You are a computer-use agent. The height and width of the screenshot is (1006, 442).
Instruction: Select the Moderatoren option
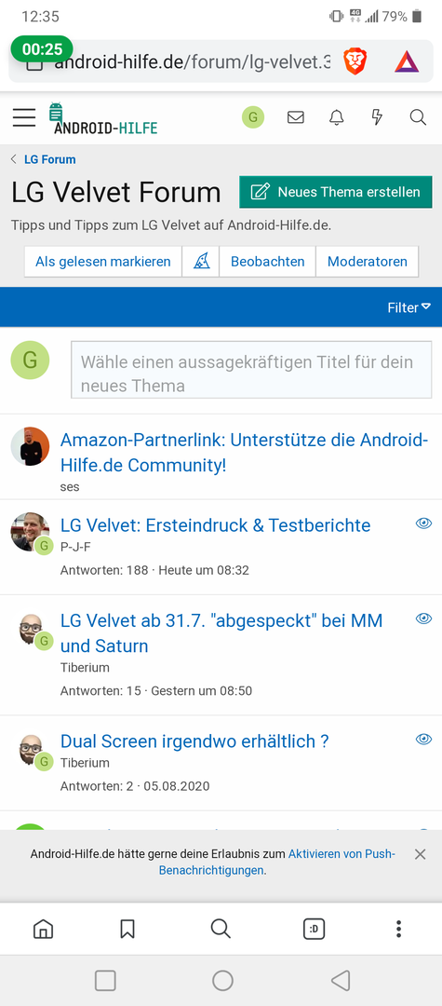pos(367,262)
